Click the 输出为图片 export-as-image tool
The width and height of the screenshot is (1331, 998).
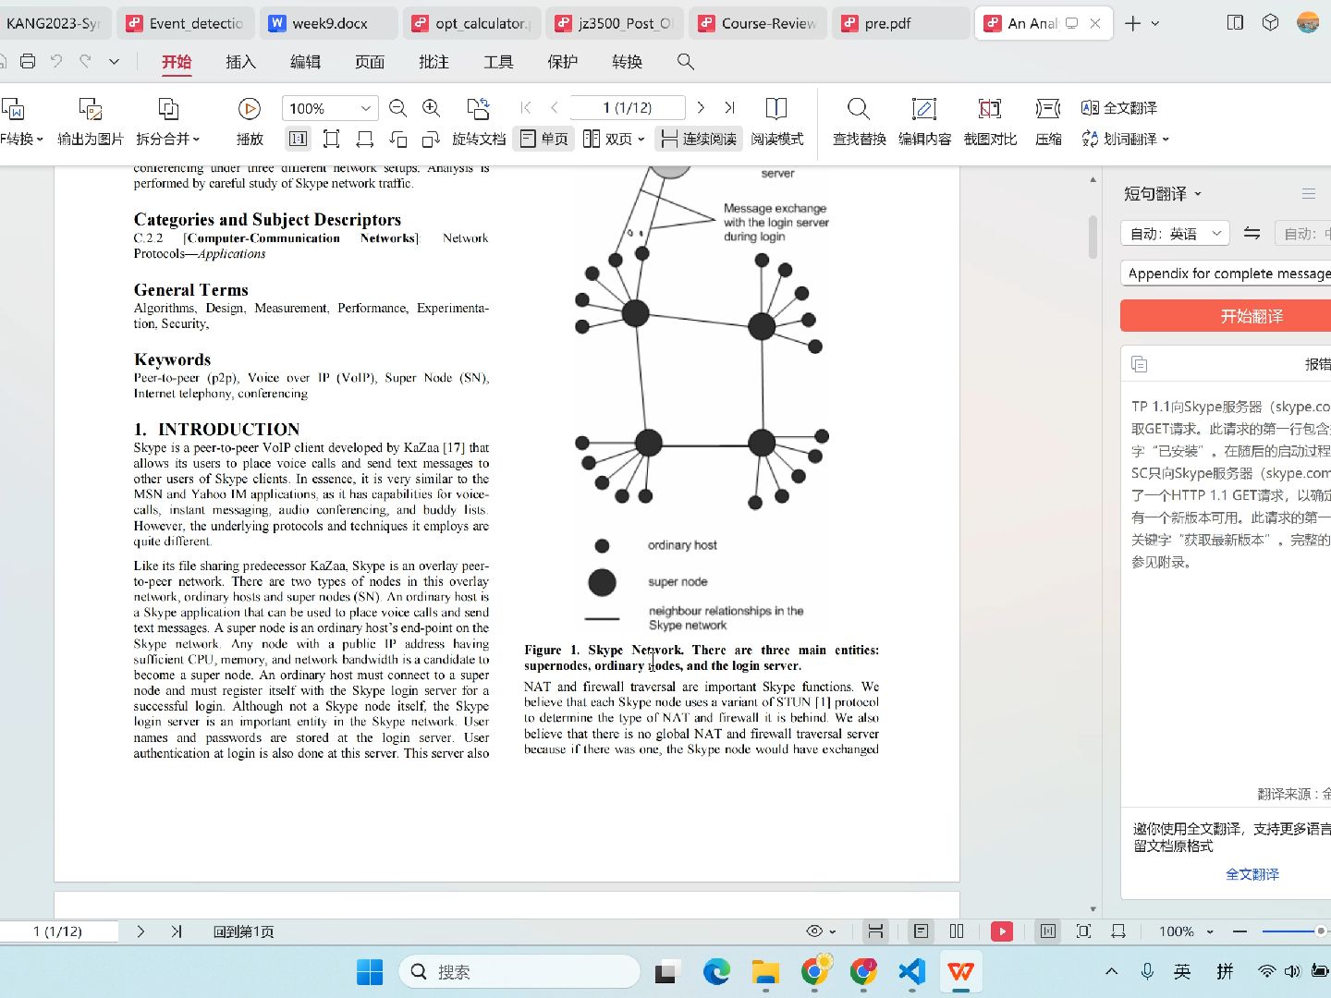(90, 122)
